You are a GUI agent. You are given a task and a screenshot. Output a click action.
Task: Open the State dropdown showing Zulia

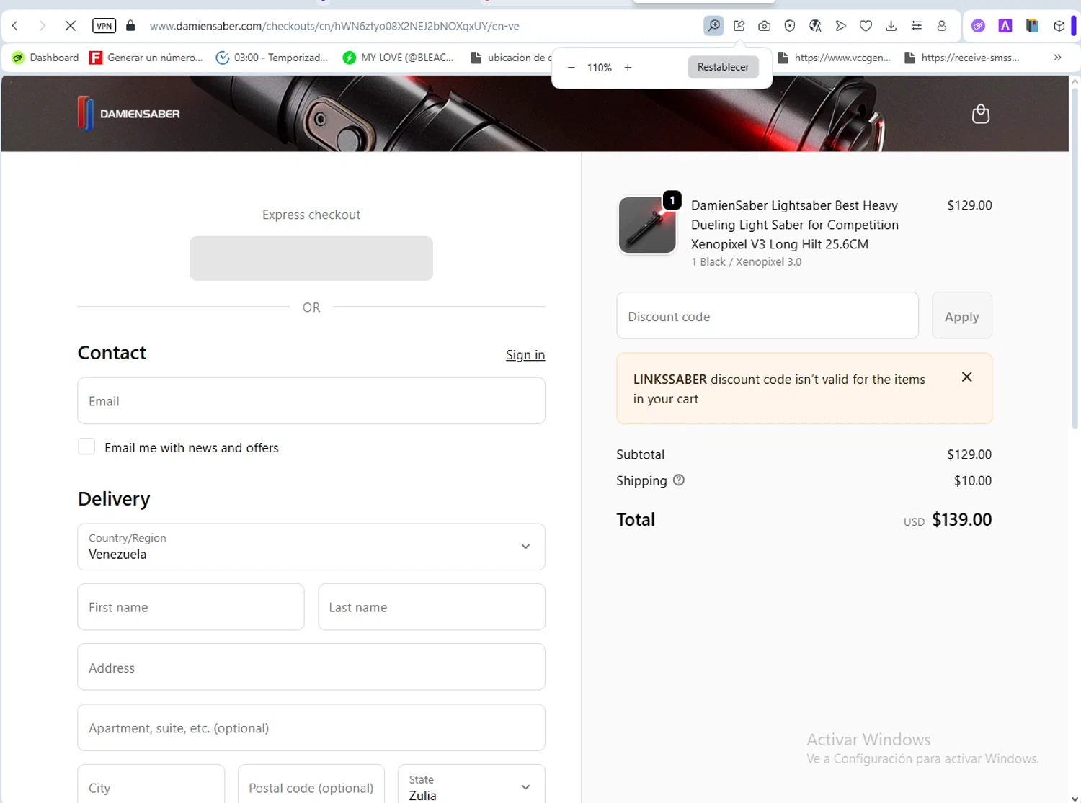click(x=471, y=785)
